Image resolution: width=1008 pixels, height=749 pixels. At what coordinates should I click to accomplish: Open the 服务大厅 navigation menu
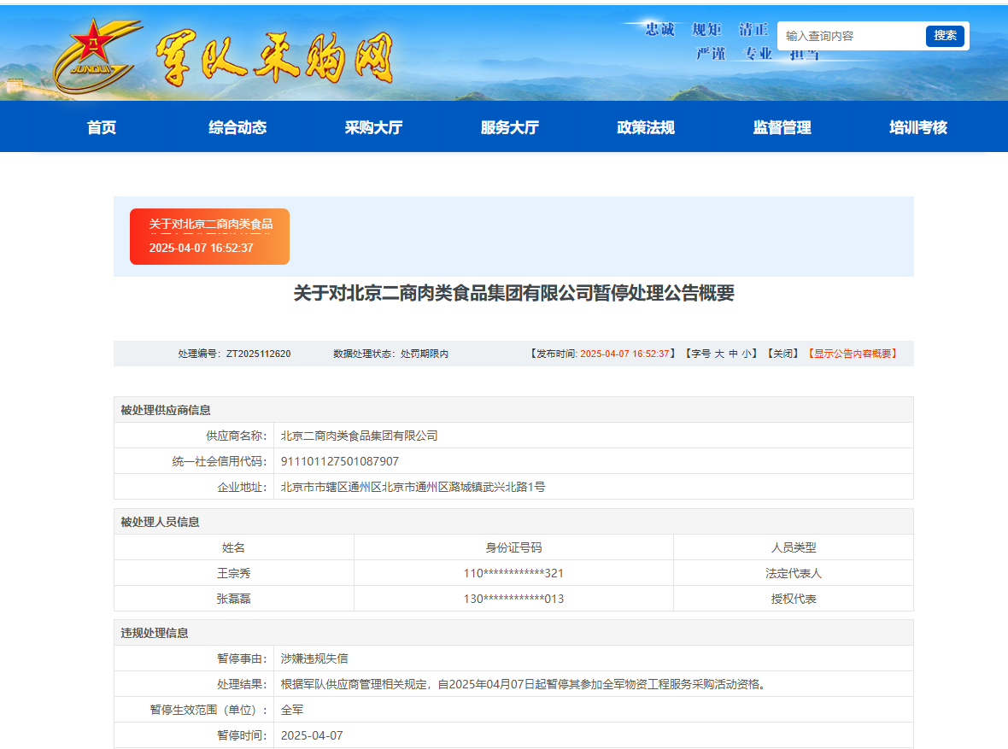point(510,127)
